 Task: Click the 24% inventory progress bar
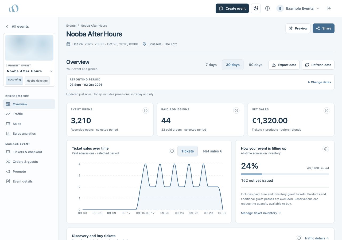285,174
